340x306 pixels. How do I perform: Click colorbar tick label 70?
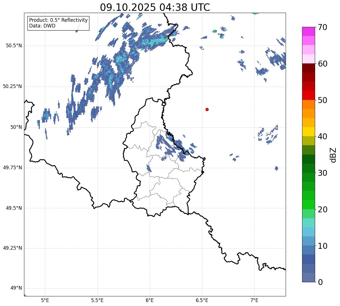click(x=322, y=27)
